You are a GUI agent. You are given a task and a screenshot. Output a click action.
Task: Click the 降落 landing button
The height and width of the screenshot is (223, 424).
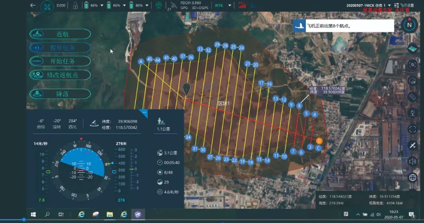click(60, 94)
